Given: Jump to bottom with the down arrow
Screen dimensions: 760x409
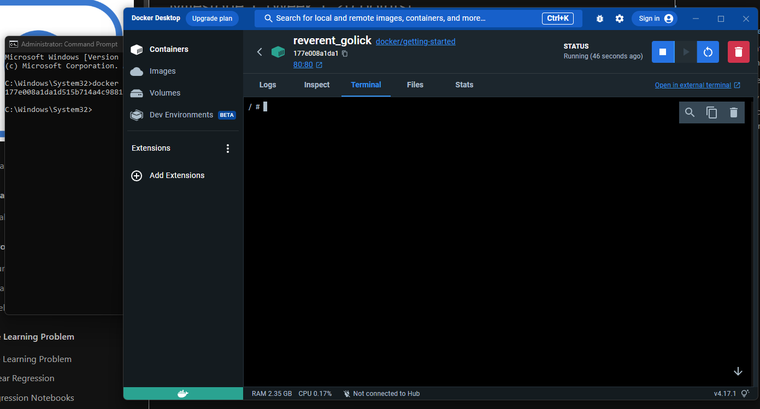Looking at the screenshot, I should (738, 371).
